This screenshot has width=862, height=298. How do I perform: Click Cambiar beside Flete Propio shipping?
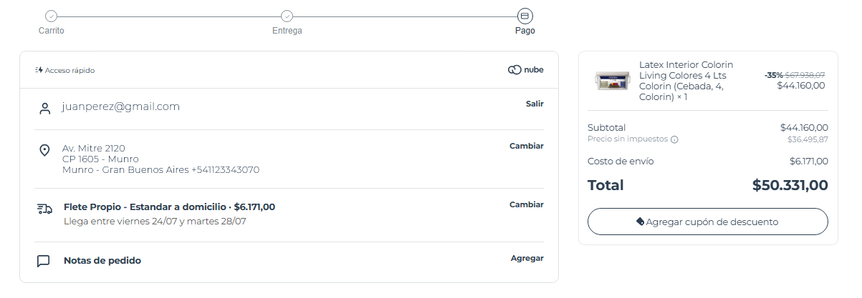tap(527, 204)
